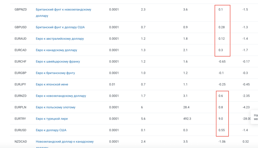The height and width of the screenshot is (148, 258).
Task: Select the 9.0 swap value in EURTRY row
Action: point(220,119)
